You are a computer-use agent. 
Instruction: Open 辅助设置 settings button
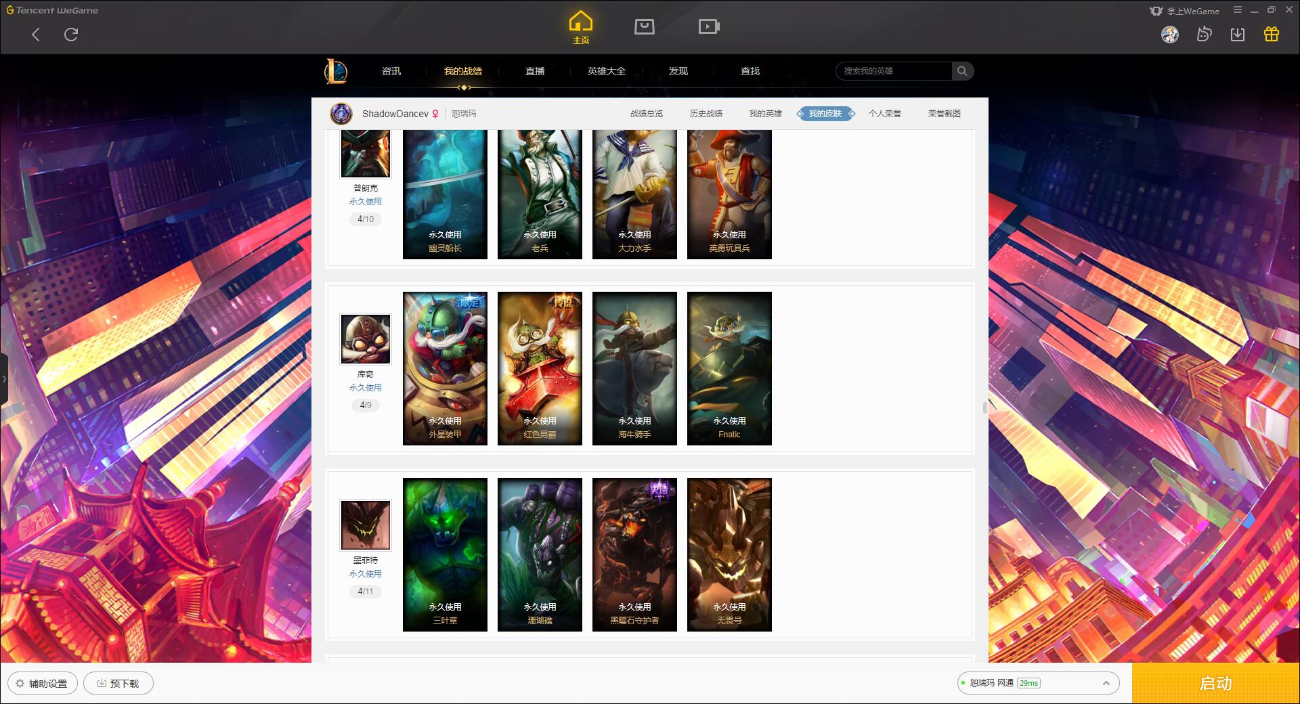coord(43,684)
